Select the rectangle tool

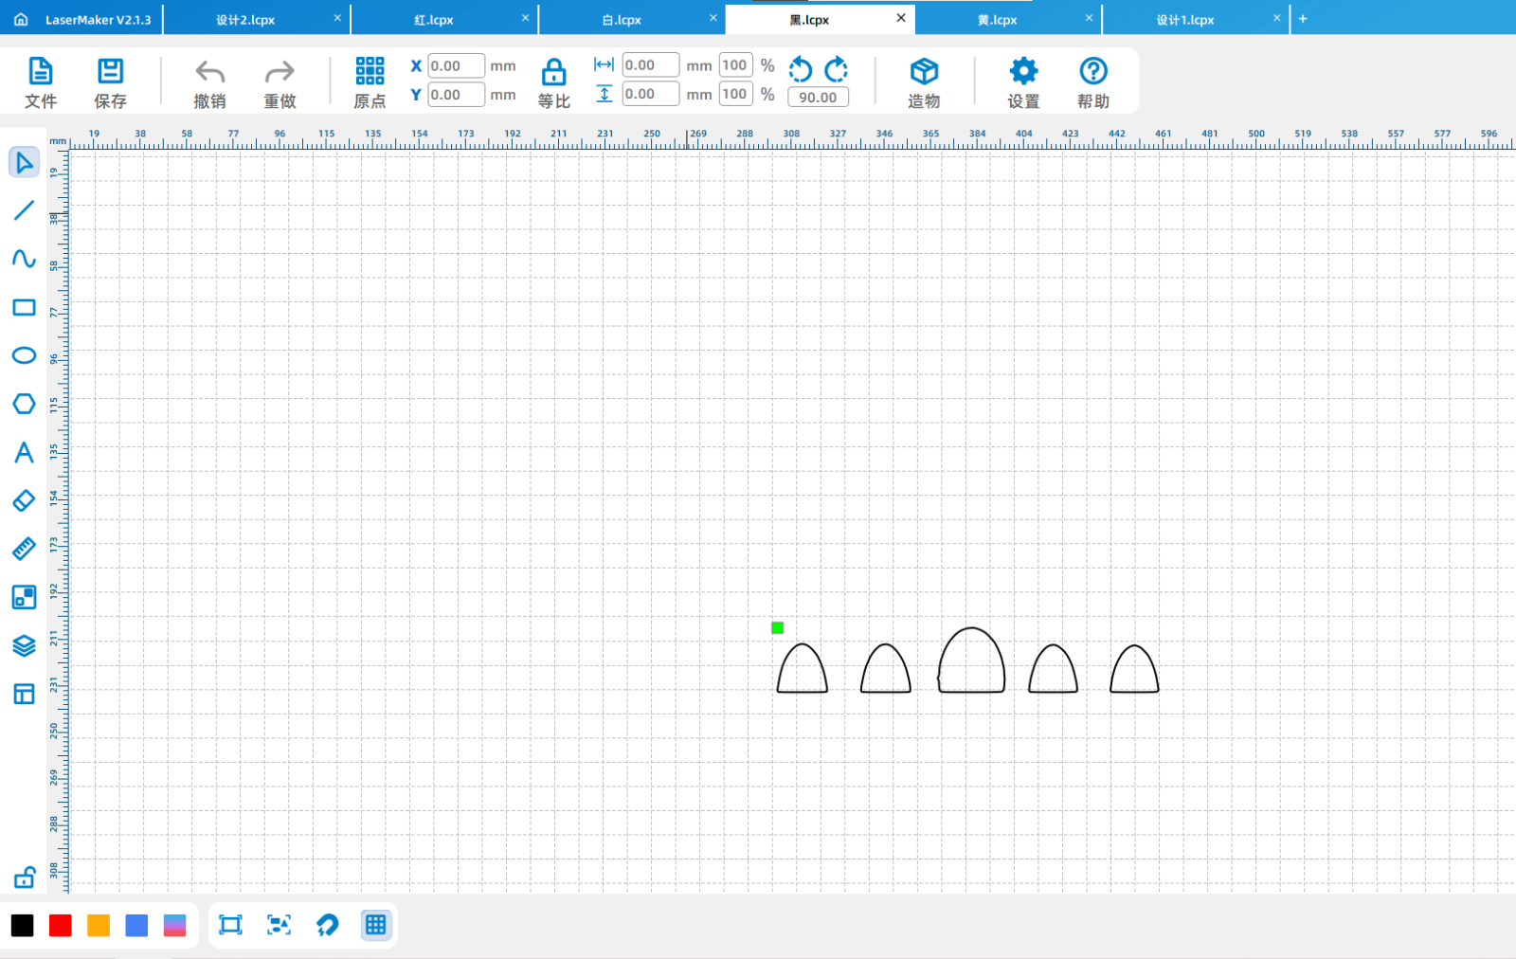coord(24,307)
